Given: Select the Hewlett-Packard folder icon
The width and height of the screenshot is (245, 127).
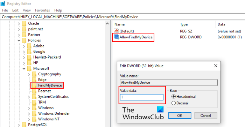Looking at the screenshot, I should click(x=29, y=57).
